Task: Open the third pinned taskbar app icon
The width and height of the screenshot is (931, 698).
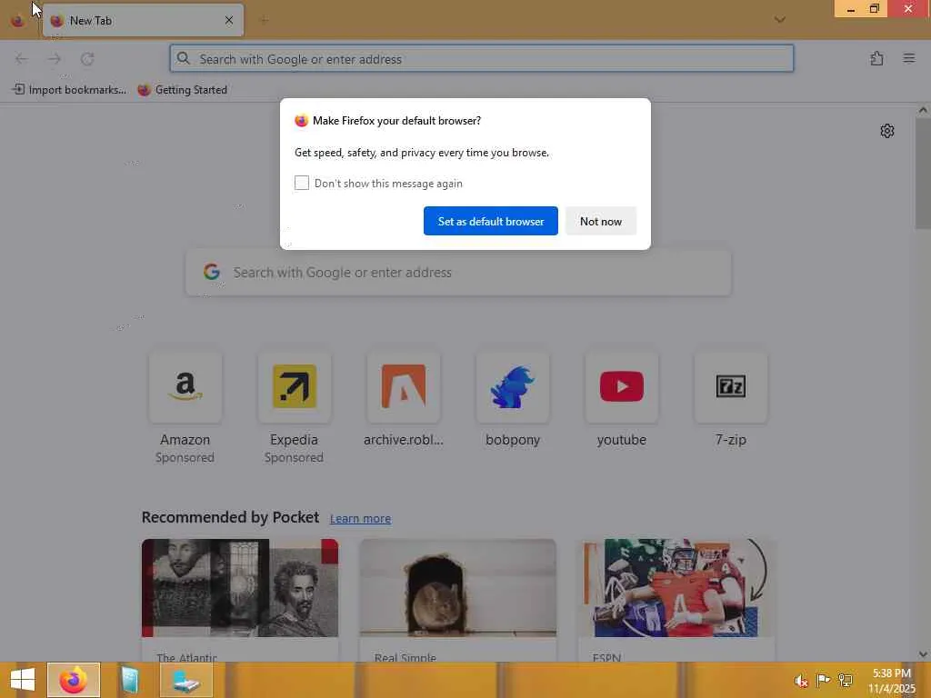Action: pyautogui.click(x=185, y=680)
